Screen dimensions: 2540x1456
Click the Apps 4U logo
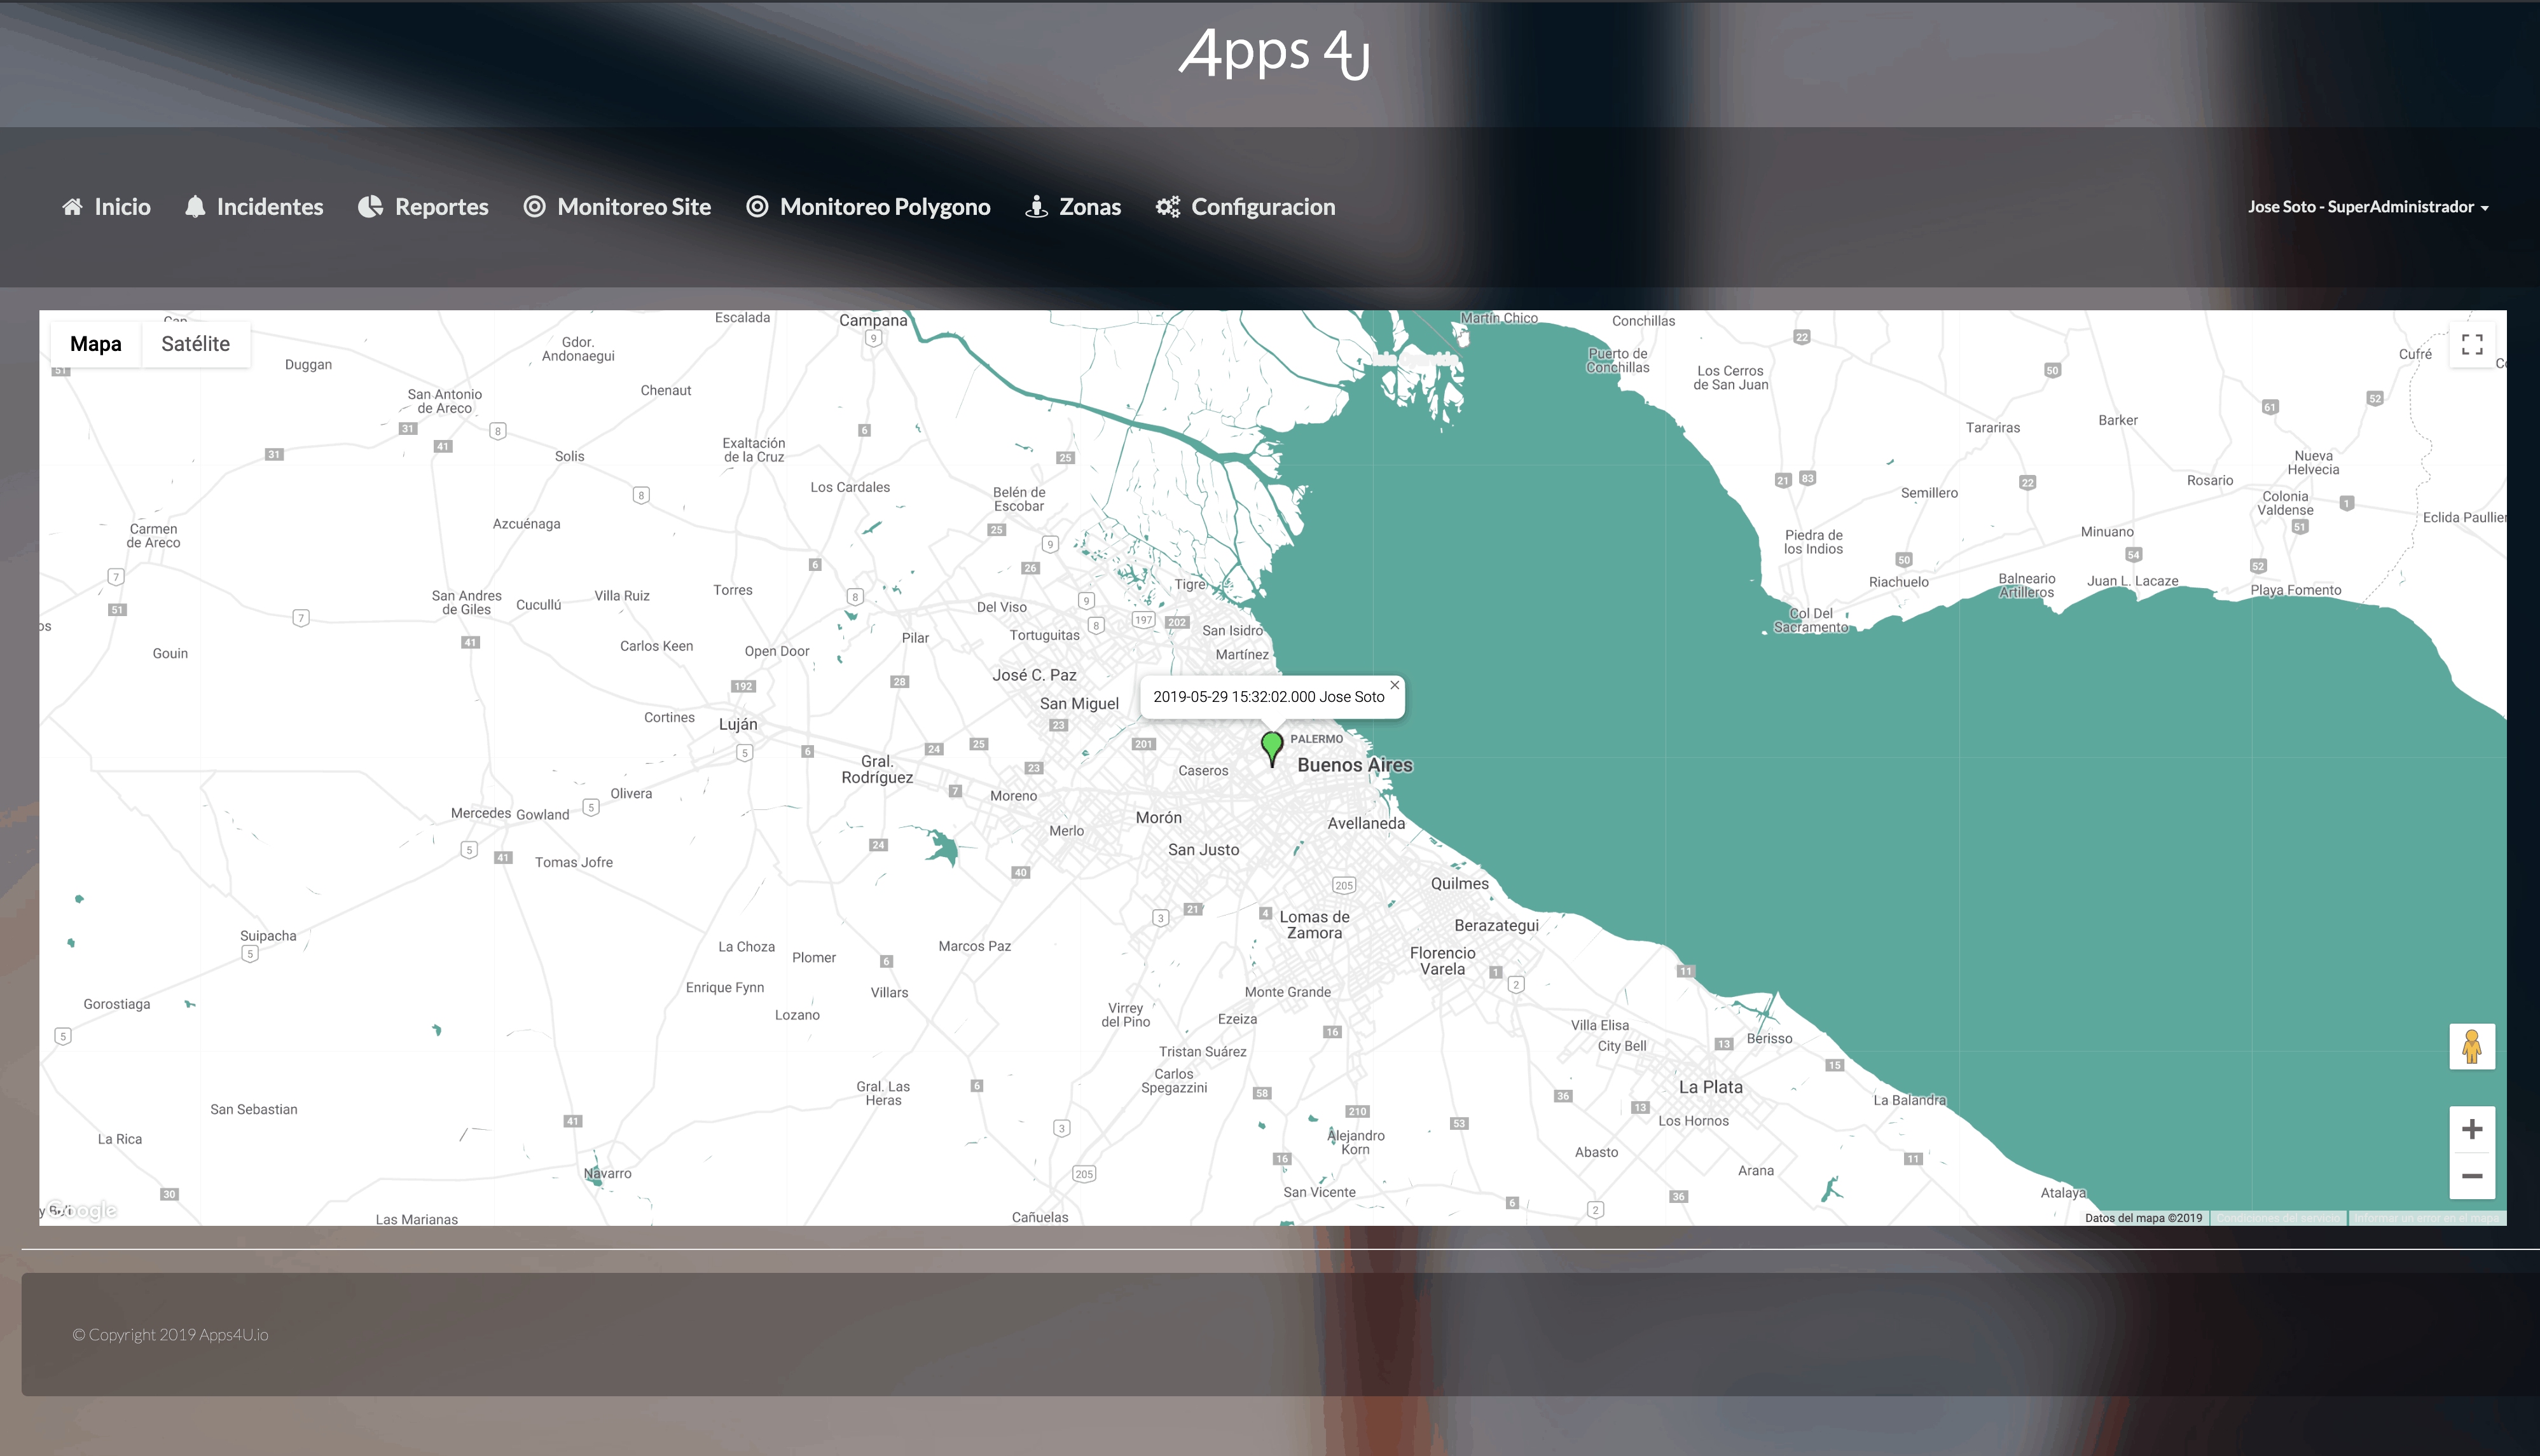pyautogui.click(x=1272, y=53)
